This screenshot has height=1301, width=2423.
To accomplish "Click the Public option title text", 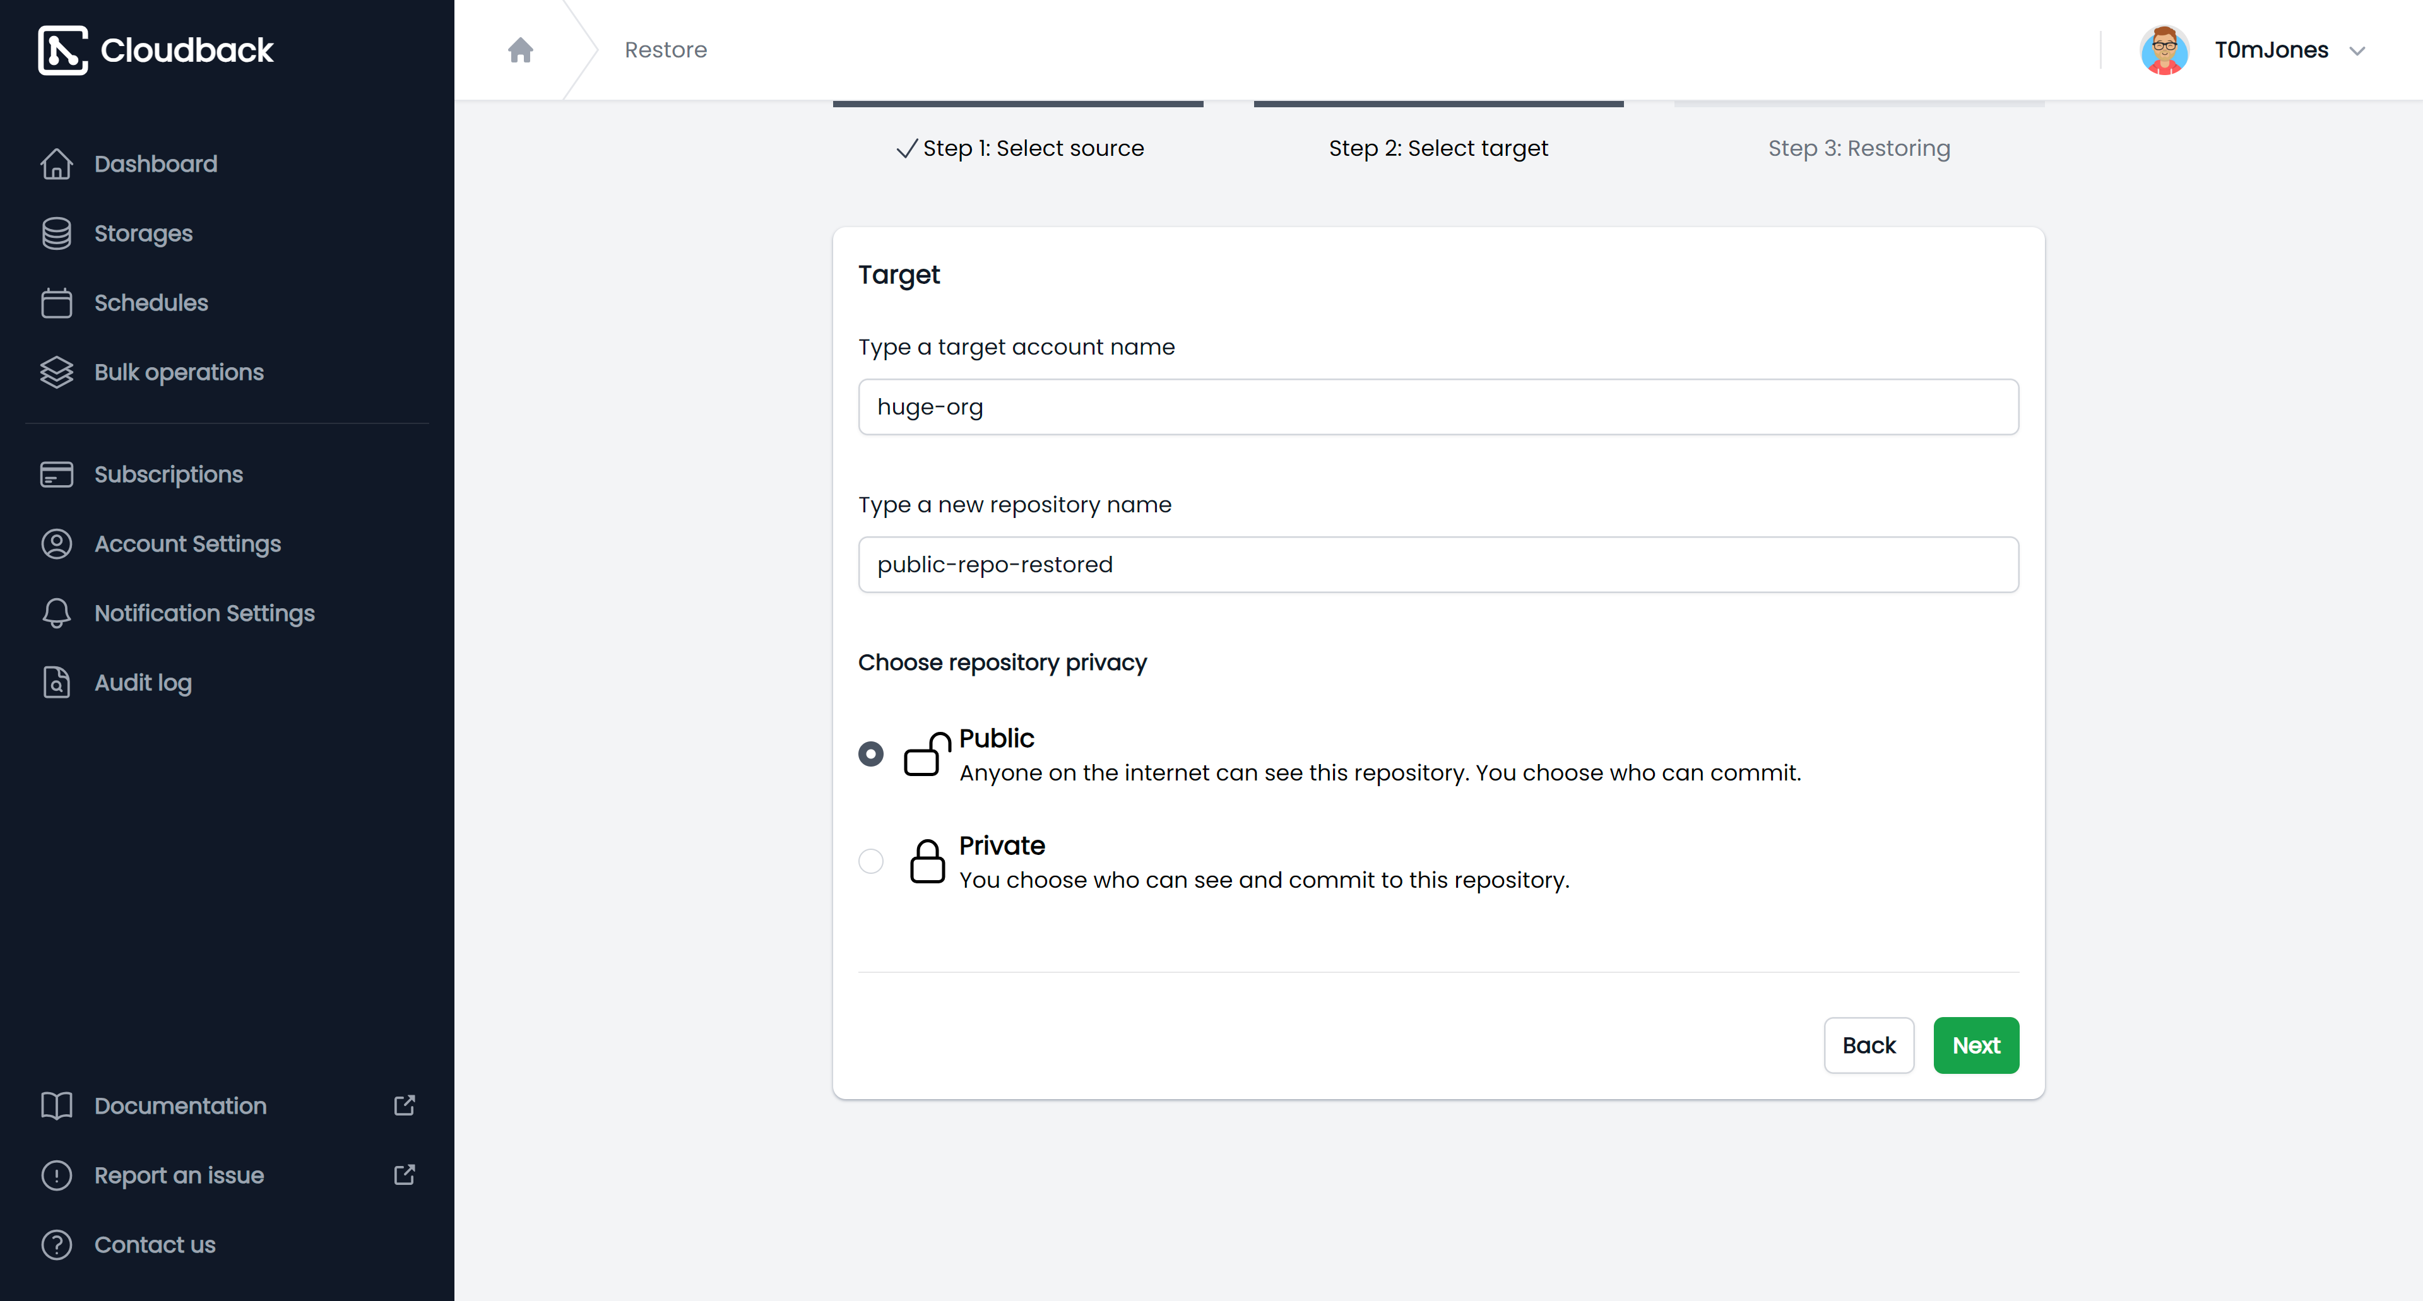I will (996, 738).
